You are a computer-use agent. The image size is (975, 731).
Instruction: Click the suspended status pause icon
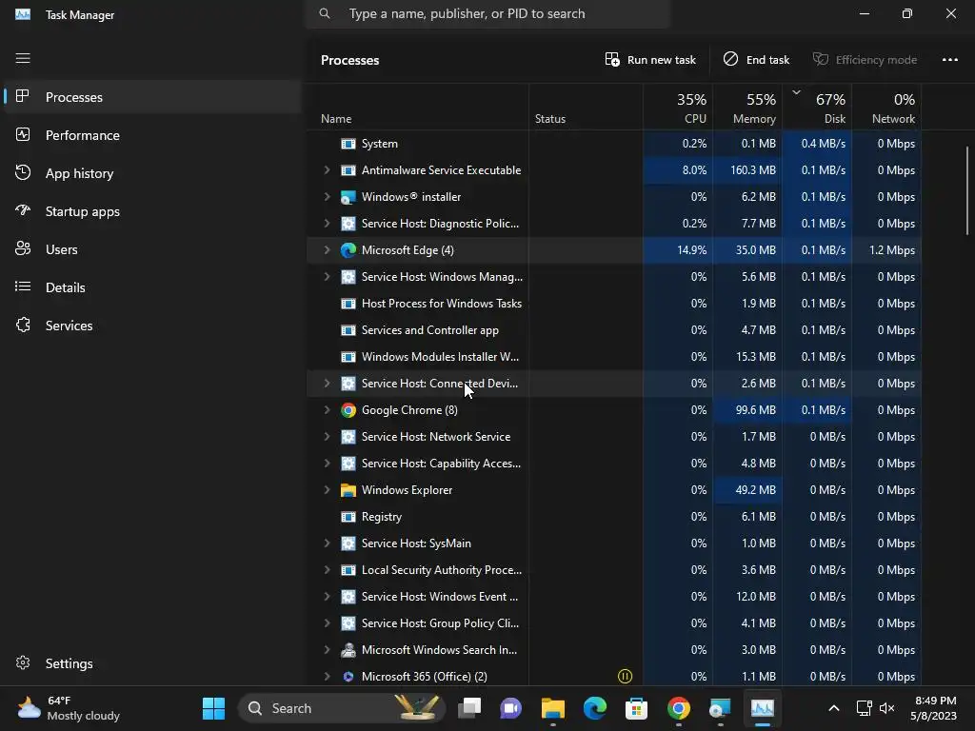point(625,677)
